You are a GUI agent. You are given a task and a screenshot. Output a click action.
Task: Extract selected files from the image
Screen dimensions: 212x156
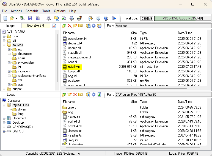pos(88,25)
